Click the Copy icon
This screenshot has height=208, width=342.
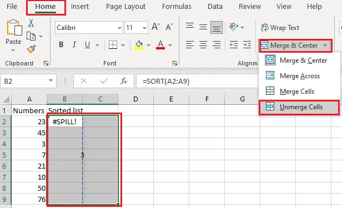point(31,36)
